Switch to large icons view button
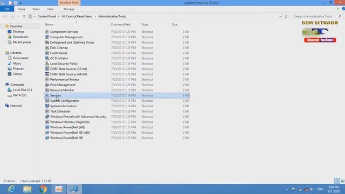This screenshot has height=194, width=345. click(x=343, y=181)
